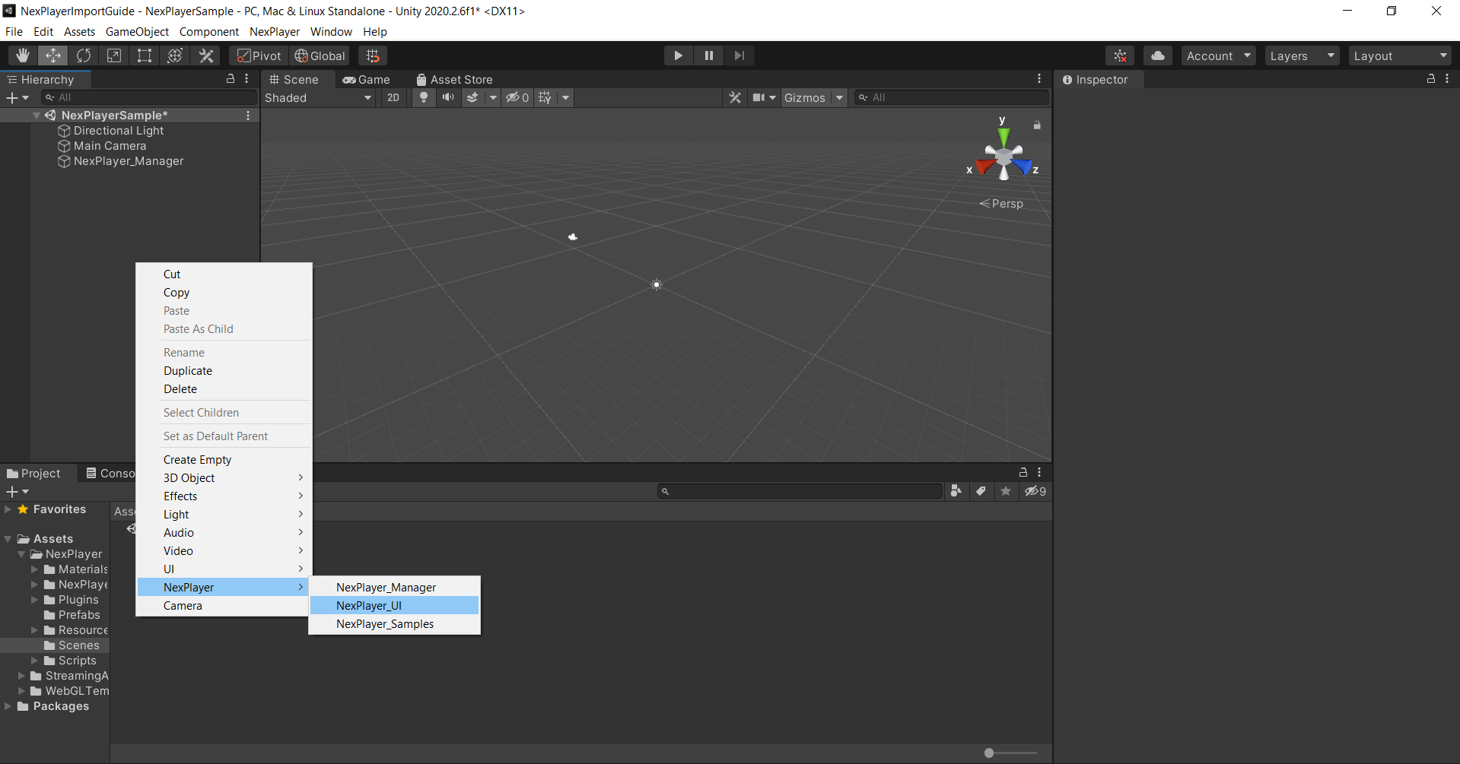Choose Camera in context menu
Screen dimensions: 1460x764
click(x=224, y=605)
